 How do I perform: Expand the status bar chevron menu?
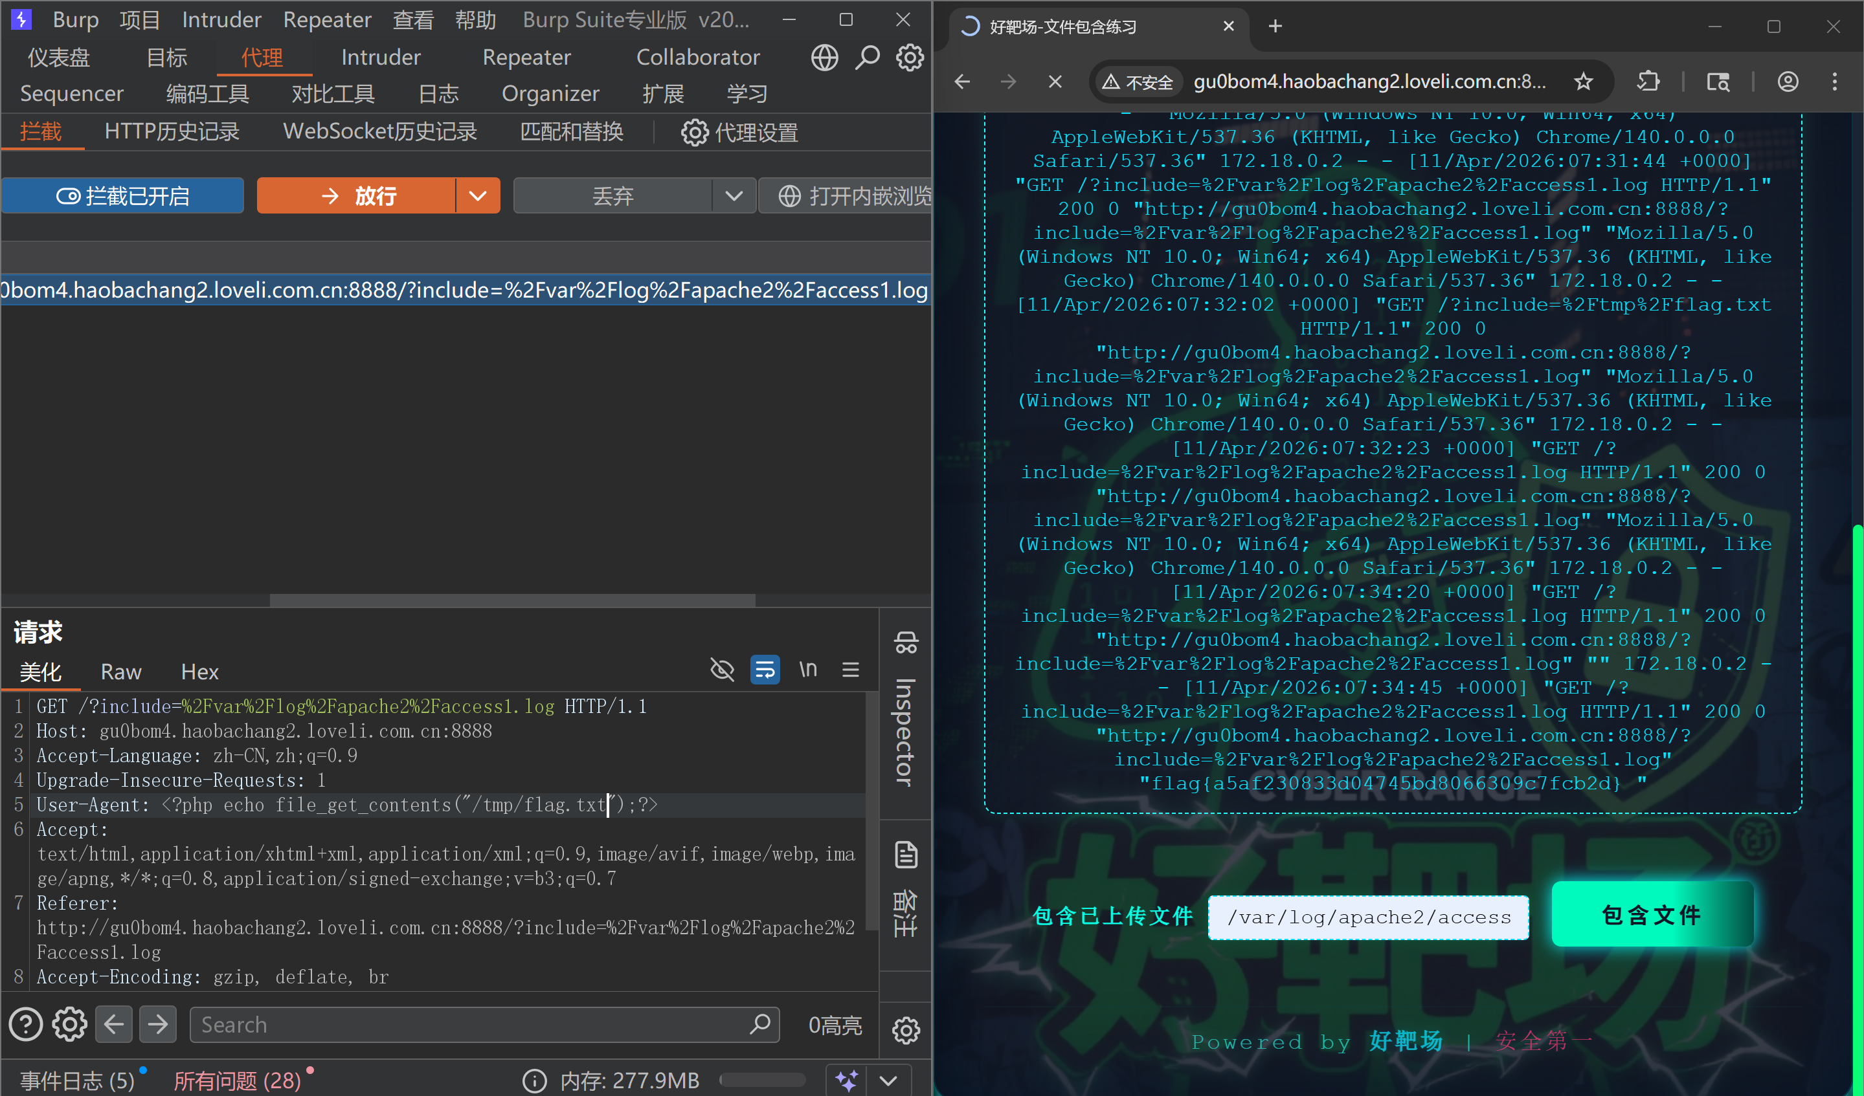888,1080
